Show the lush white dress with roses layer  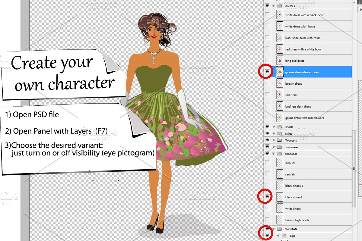pos(267,38)
